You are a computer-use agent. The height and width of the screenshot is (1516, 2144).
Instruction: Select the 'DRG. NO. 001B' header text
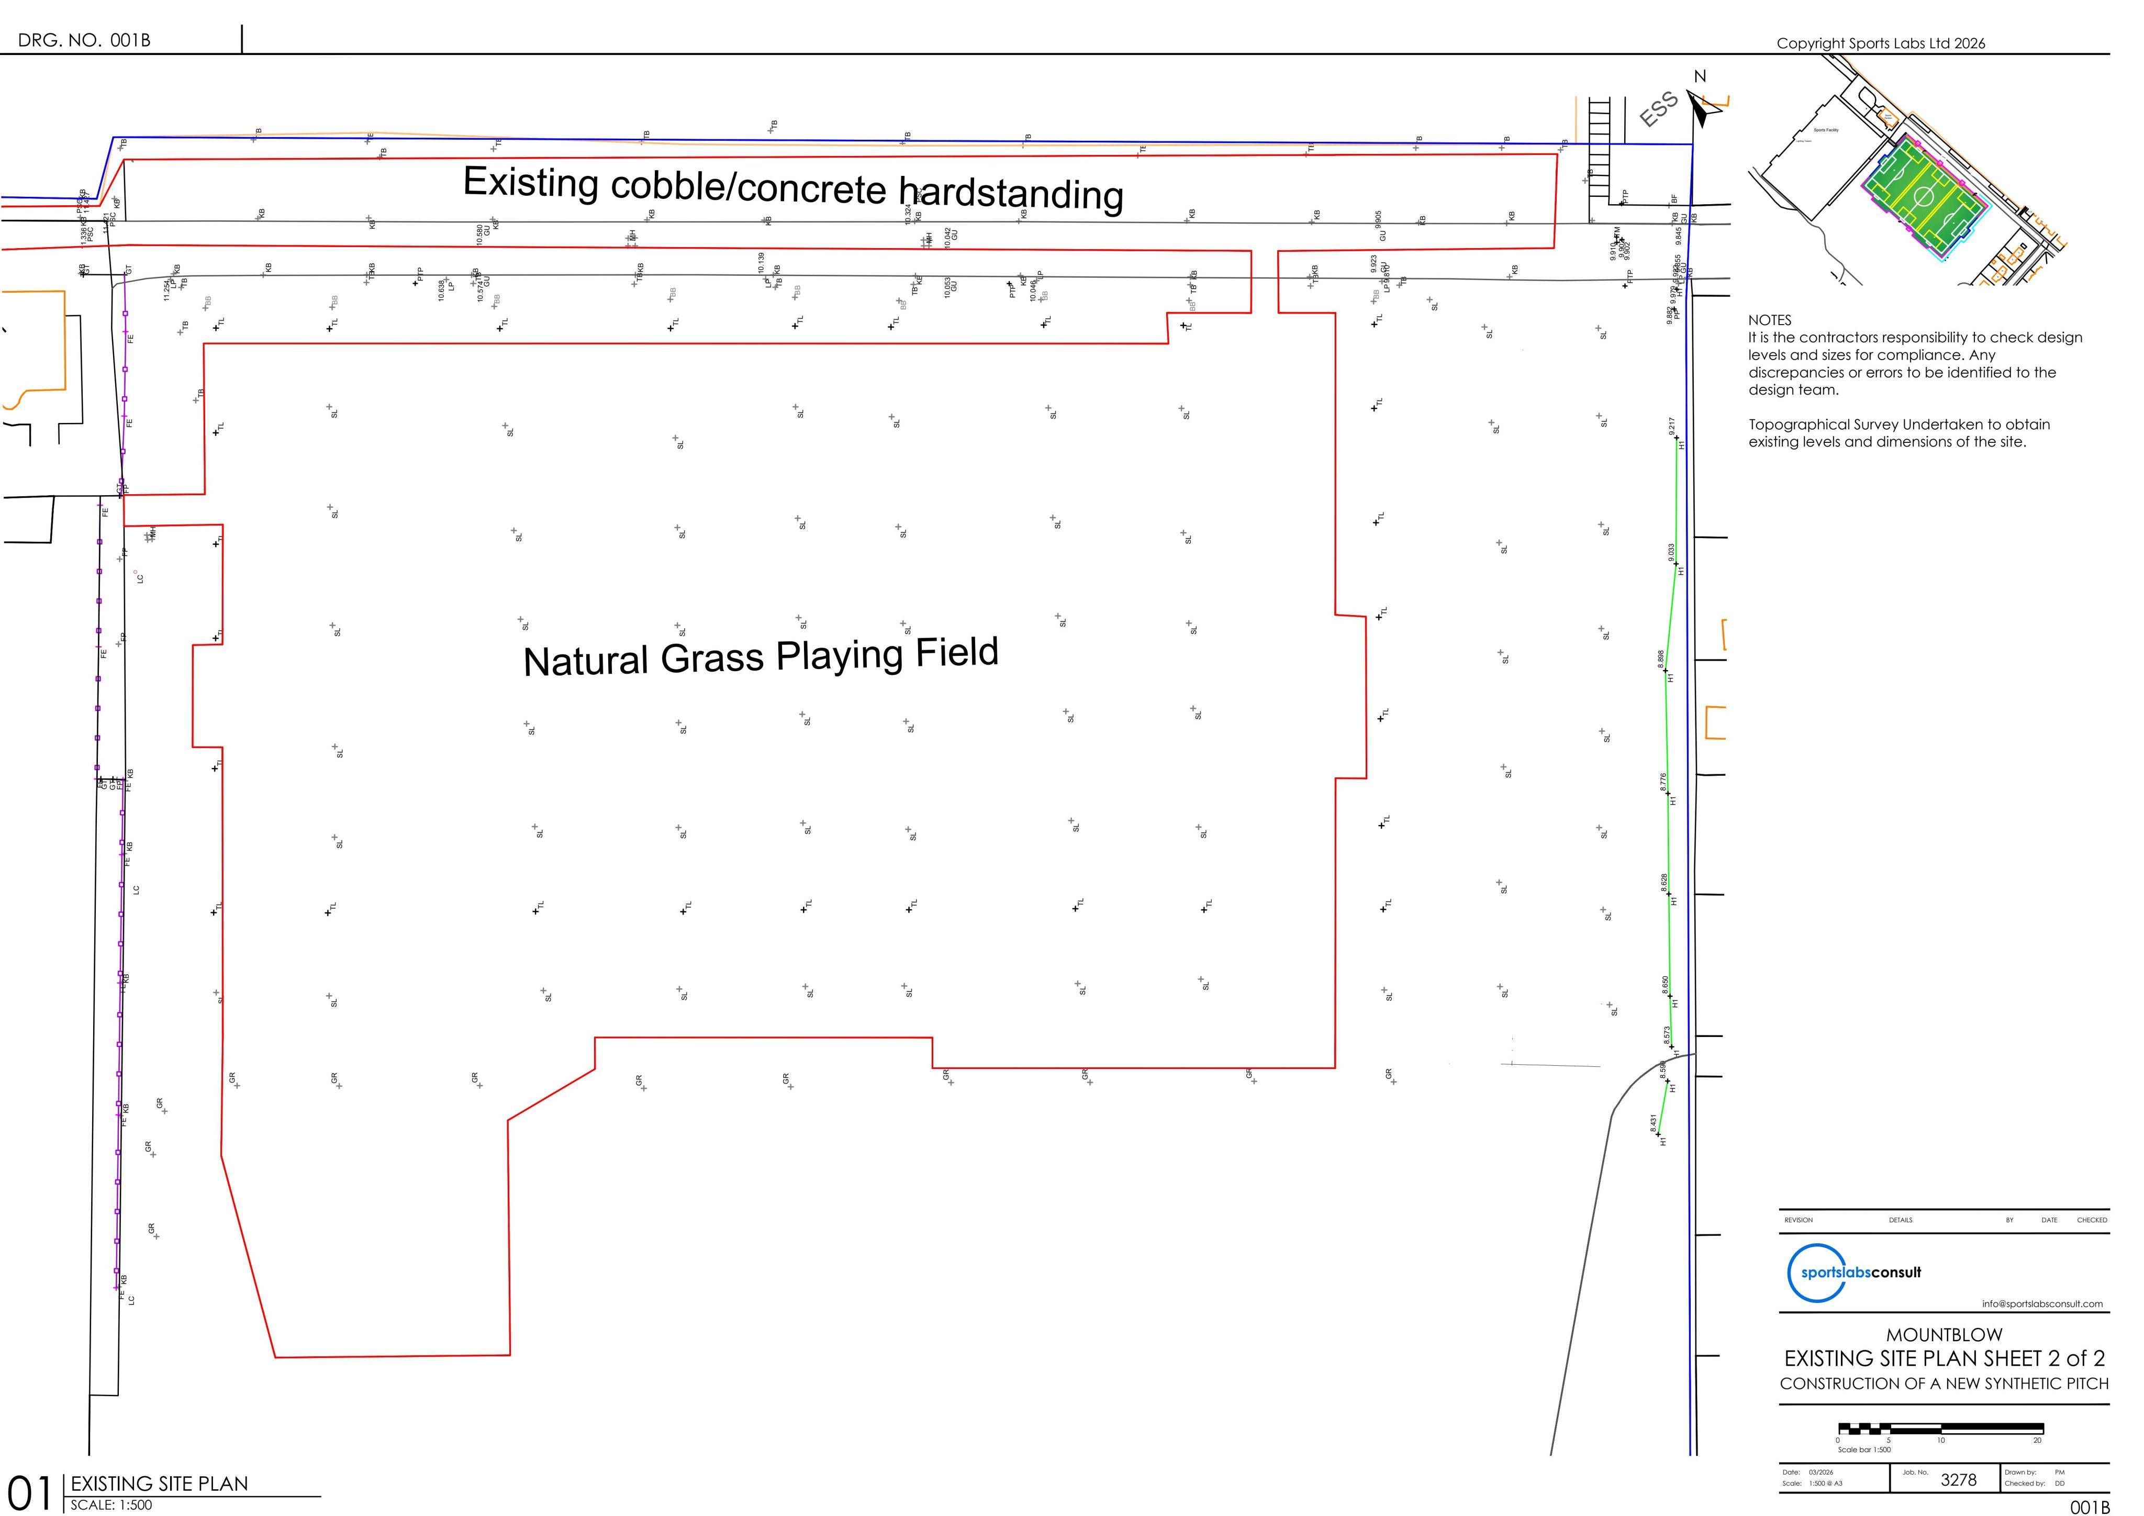click(84, 40)
